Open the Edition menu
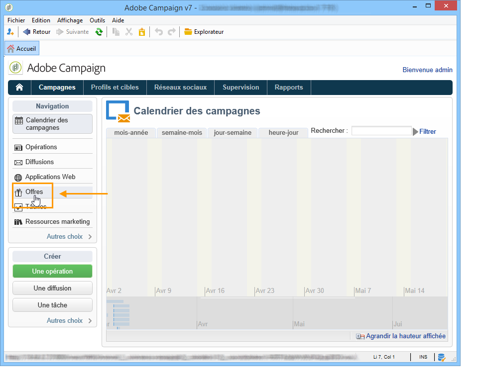Image resolution: width=477 pixels, height=382 pixels. (x=41, y=20)
